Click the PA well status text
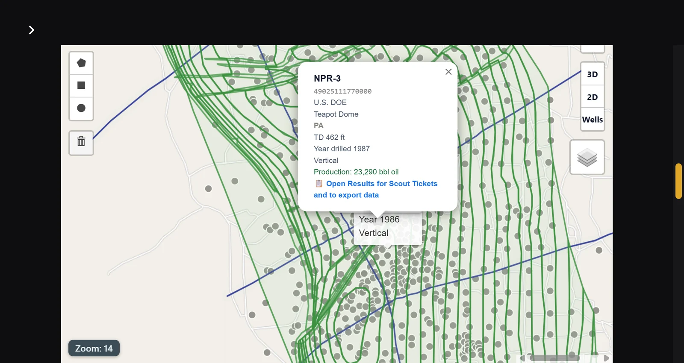Image resolution: width=684 pixels, height=363 pixels. point(318,126)
